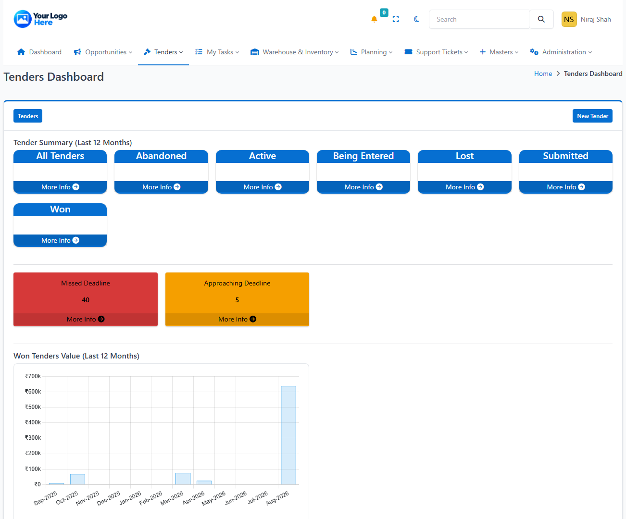Expand the Planning chevron
Viewport: 626px width, 519px height.
tap(391, 52)
